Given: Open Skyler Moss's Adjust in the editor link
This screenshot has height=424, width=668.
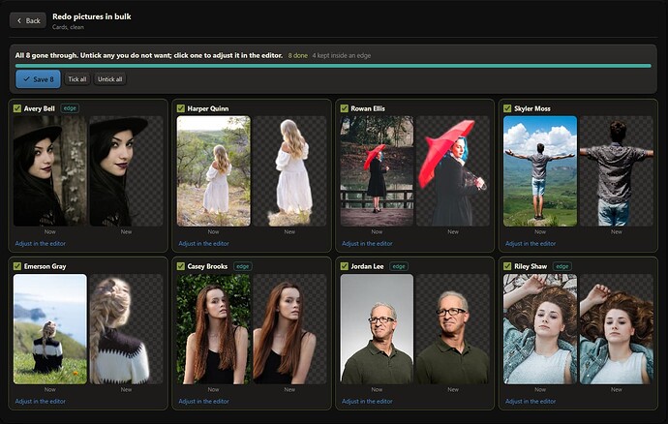Looking at the screenshot, I should pos(531,244).
